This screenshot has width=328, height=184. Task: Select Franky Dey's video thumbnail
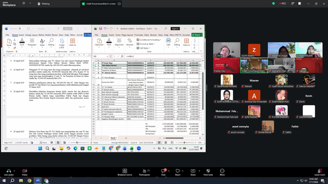point(227,65)
